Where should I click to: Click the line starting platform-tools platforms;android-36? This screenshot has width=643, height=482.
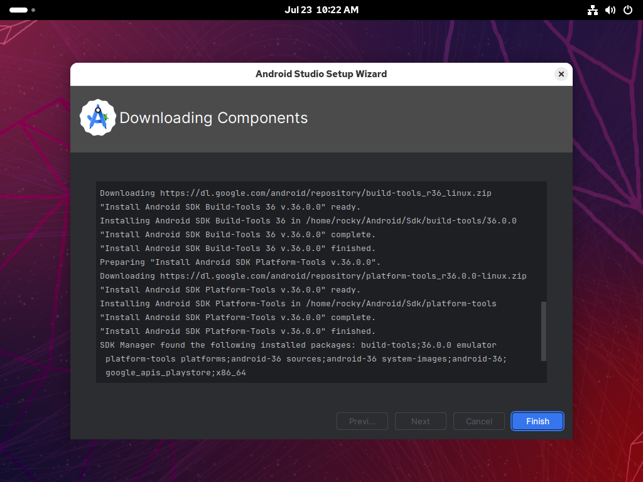(306, 359)
